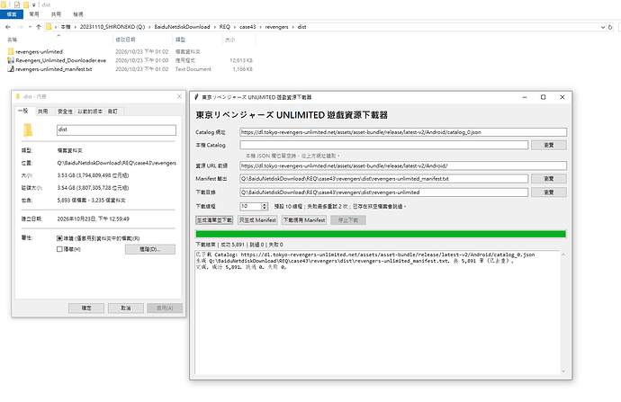
Task: Click the quick access properties checkmark icon
Action: pyautogui.click(x=17, y=4)
